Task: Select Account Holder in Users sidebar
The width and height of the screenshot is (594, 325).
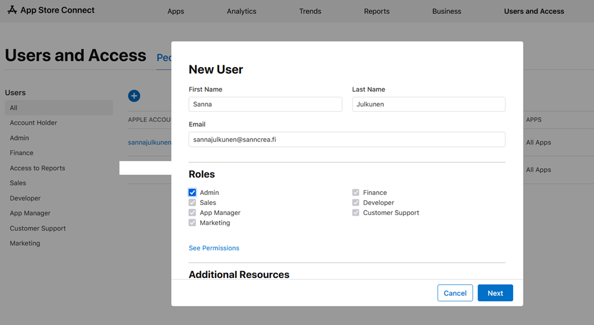Action: (33, 123)
